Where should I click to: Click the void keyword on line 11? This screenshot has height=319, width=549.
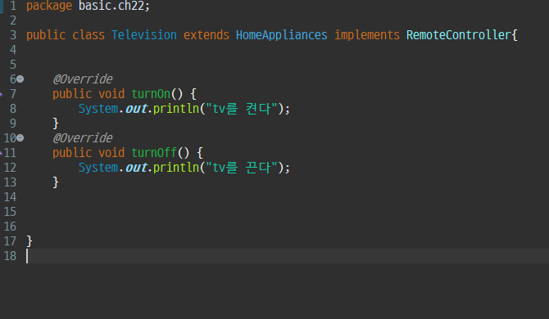tap(111, 153)
